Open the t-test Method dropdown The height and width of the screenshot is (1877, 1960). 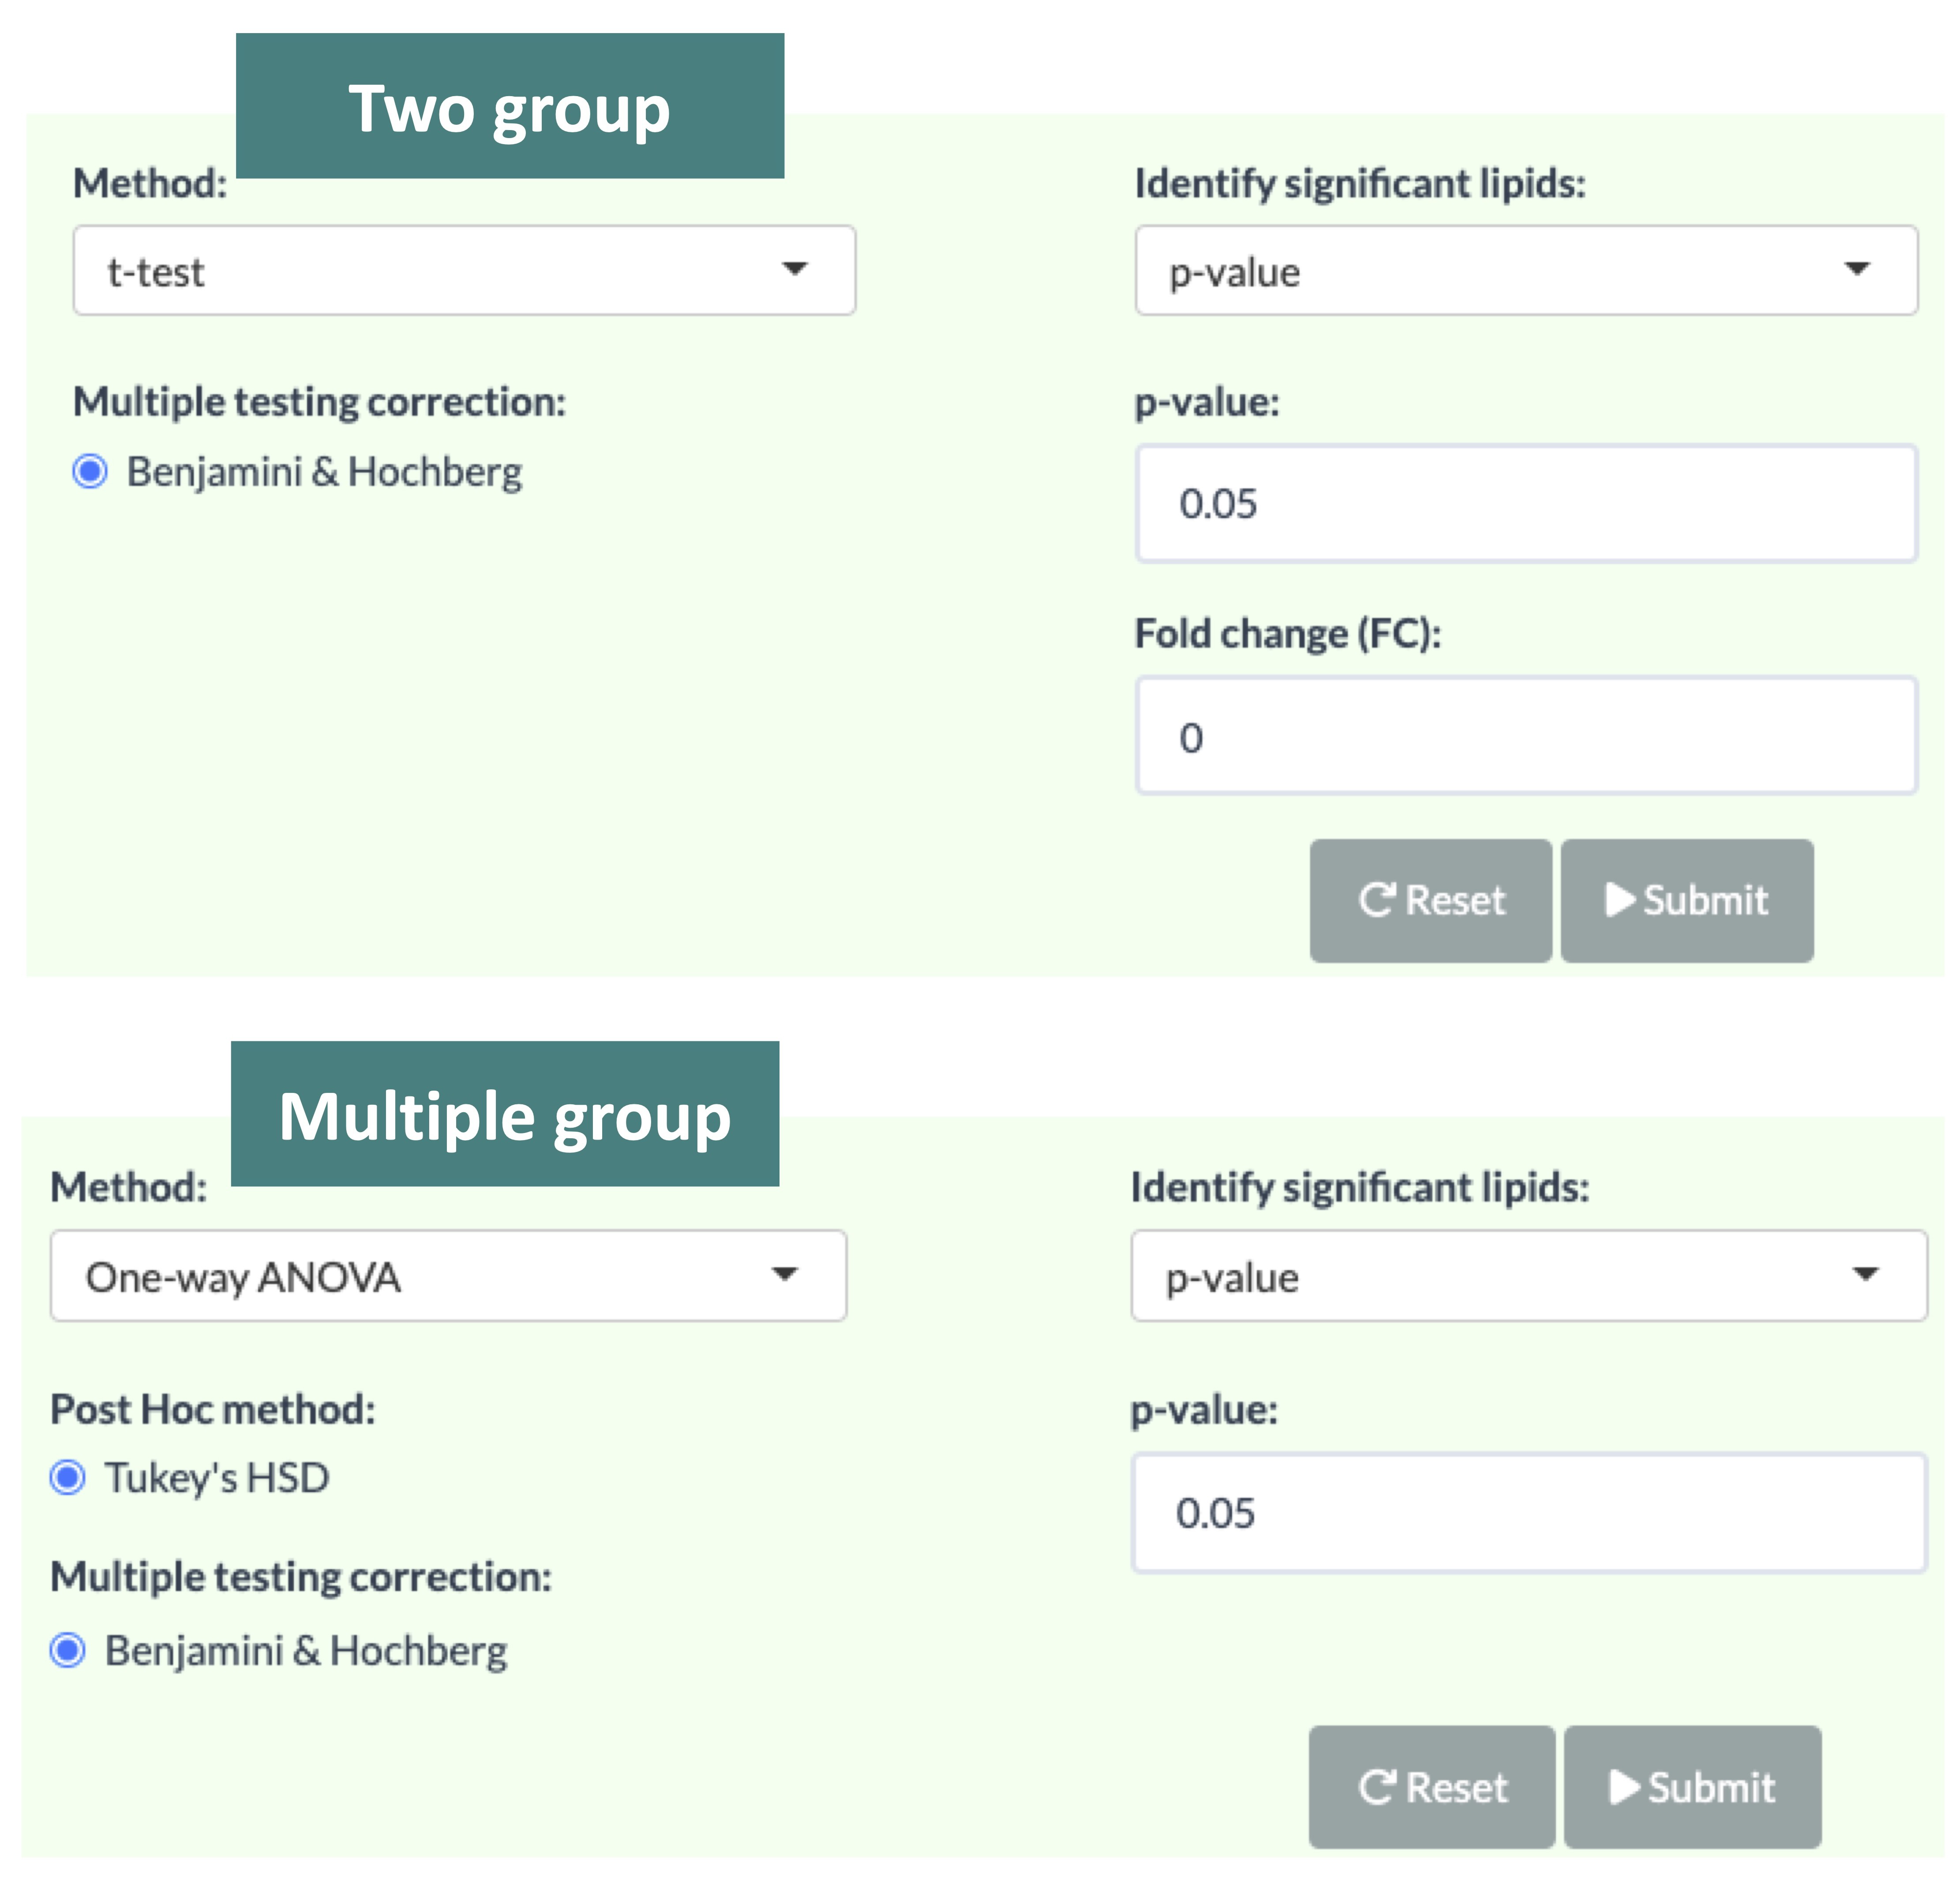point(463,271)
